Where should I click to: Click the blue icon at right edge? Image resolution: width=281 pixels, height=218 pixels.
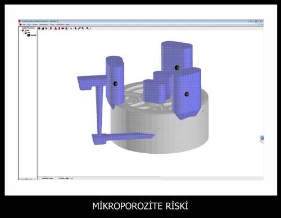tap(262, 138)
